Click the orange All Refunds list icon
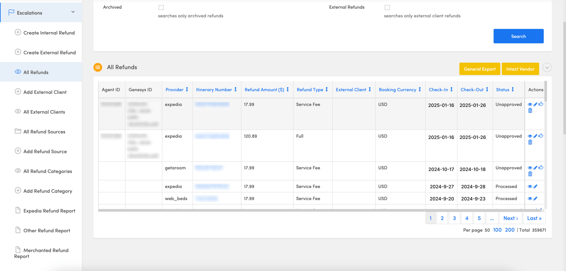This screenshot has width=566, height=271. coord(98,67)
